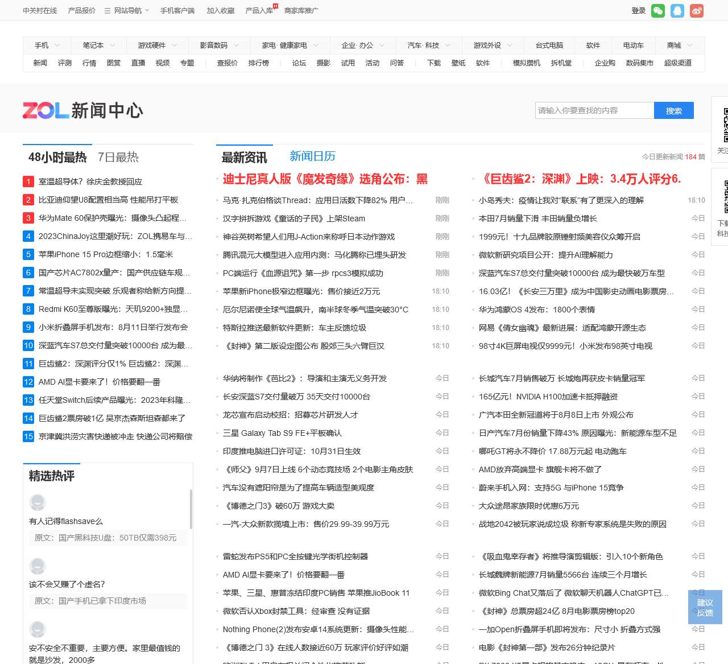Open article 一汽-大众新款揽境上市
This screenshot has height=664, width=728.
pyautogui.click(x=306, y=524)
